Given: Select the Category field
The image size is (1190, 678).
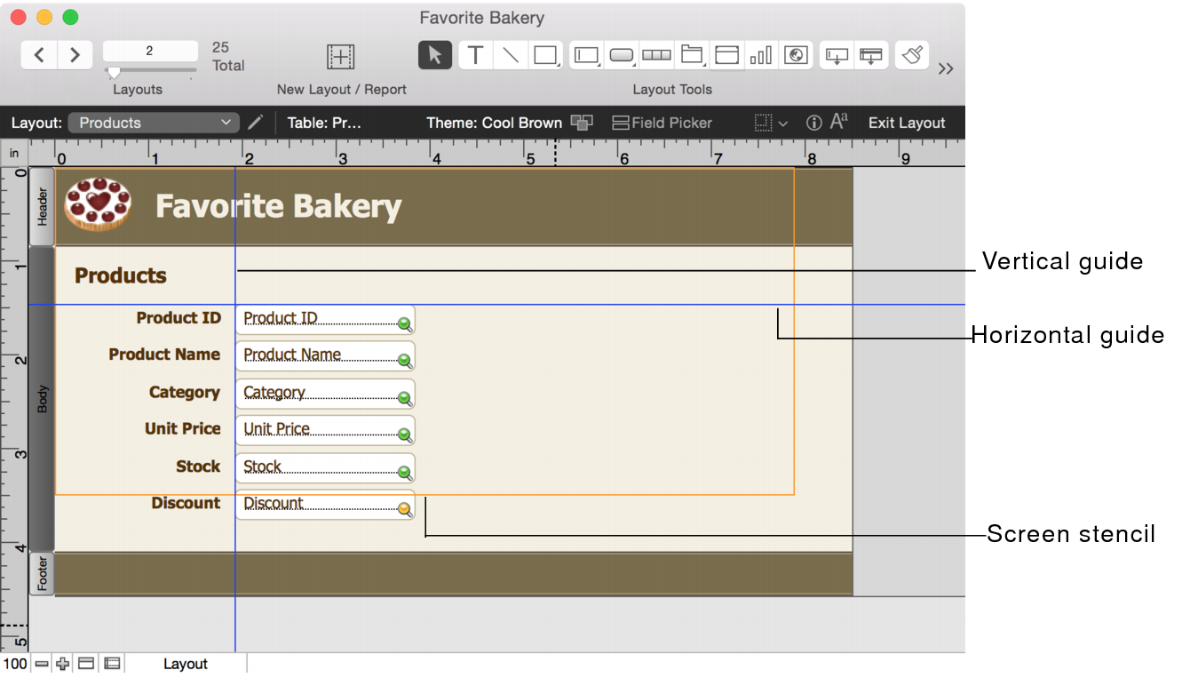Looking at the screenshot, I should pyautogui.click(x=325, y=394).
